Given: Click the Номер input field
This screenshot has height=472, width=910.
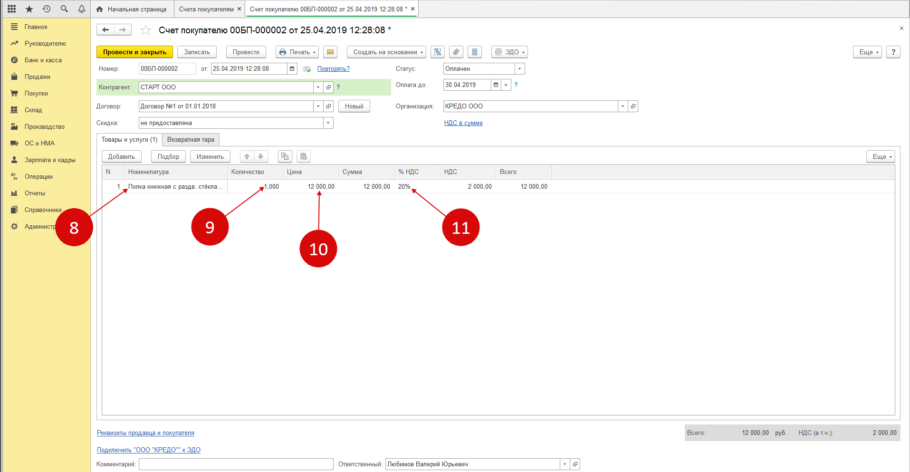Looking at the screenshot, I should coord(167,69).
